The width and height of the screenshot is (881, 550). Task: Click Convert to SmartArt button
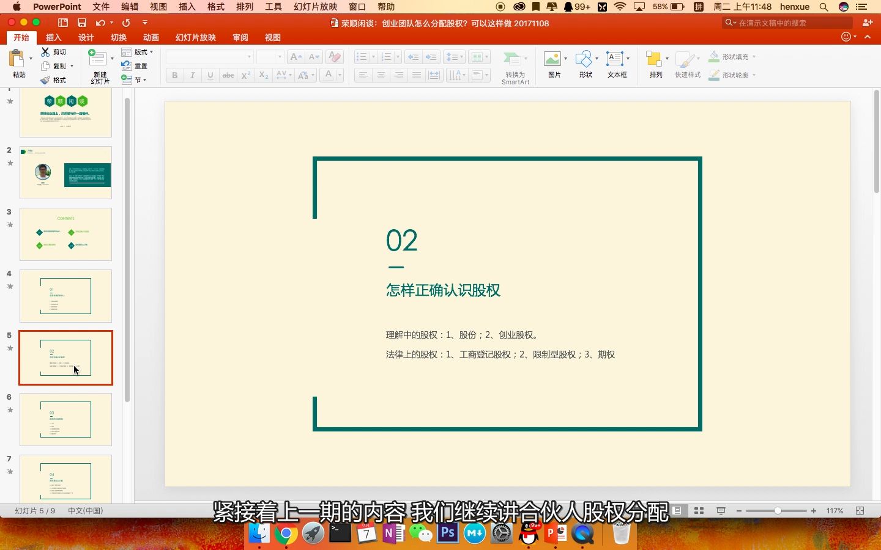515,67
